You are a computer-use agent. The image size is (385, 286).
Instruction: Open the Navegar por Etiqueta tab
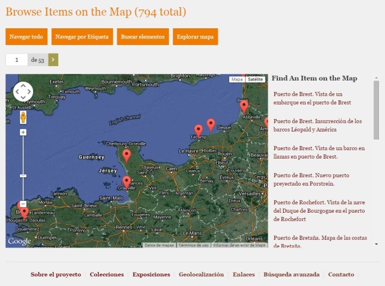[x=82, y=37]
